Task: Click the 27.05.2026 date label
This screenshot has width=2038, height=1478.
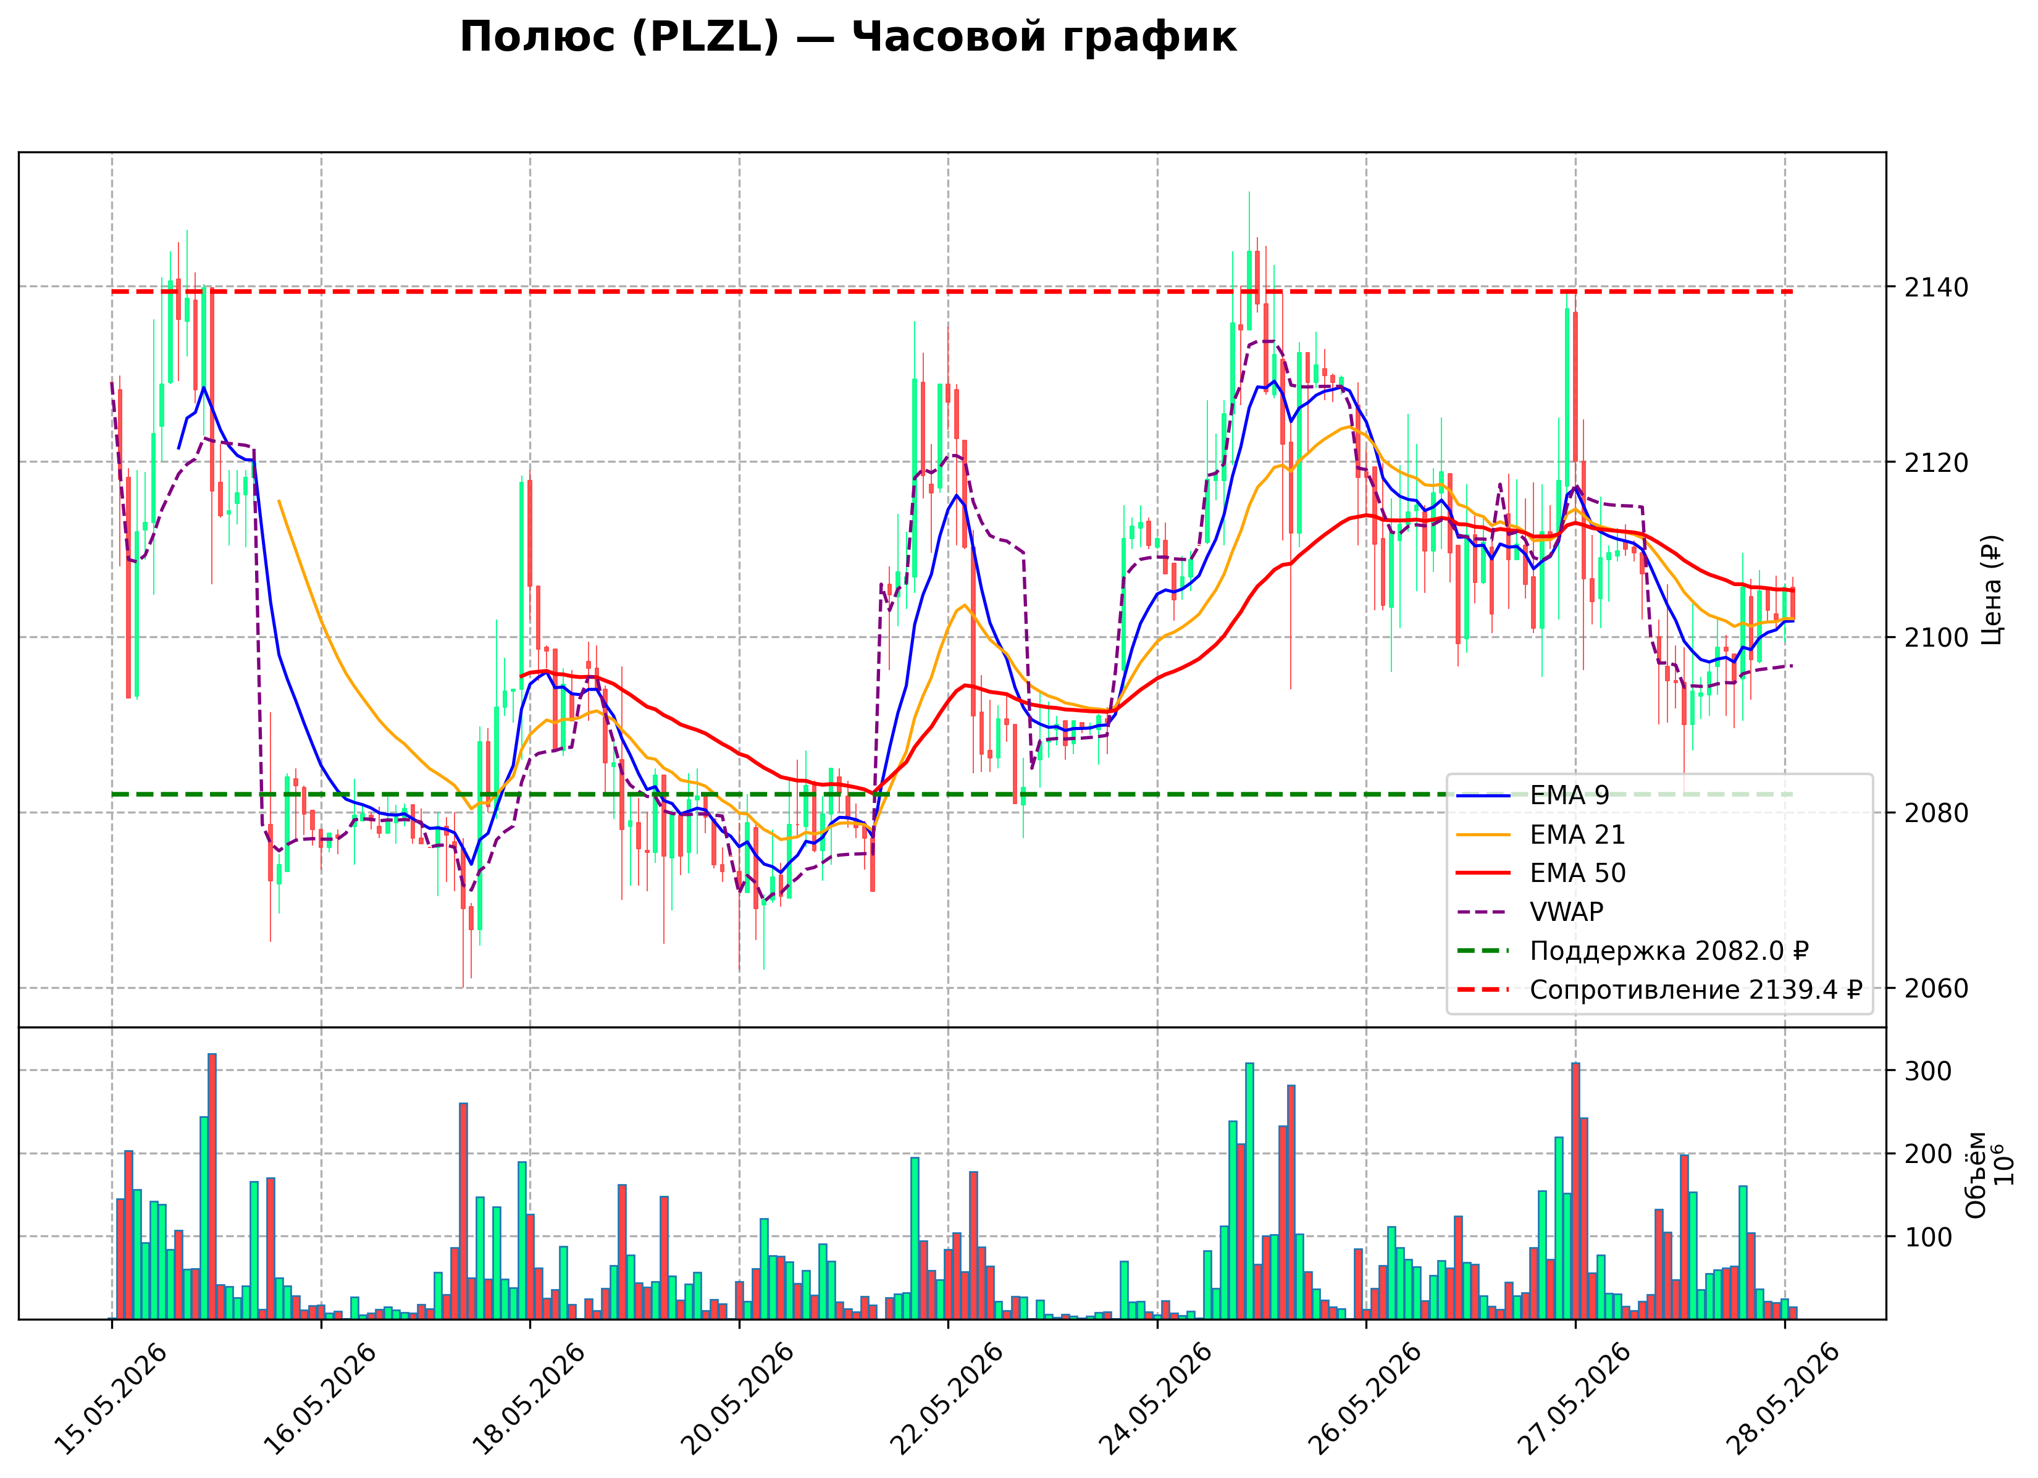Action: click(x=1572, y=1398)
